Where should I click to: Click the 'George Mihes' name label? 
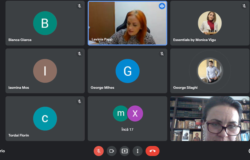102,87
